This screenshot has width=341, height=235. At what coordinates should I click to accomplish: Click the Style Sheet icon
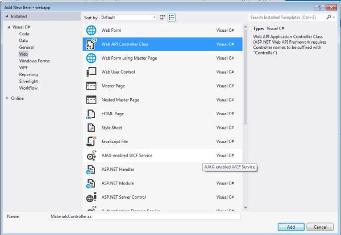coord(91,128)
